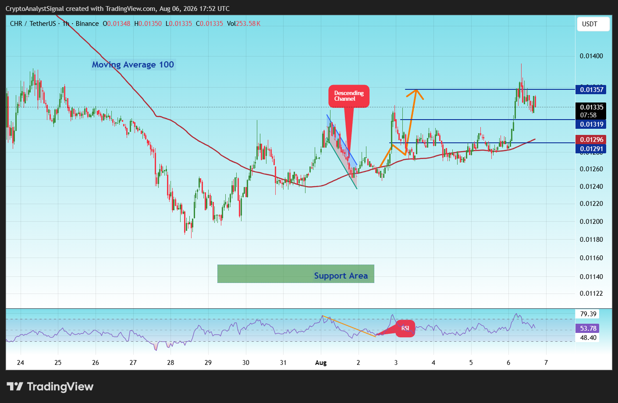This screenshot has height=403, width=618.
Task: Click date 7 on the time axis
Action: coord(546,363)
